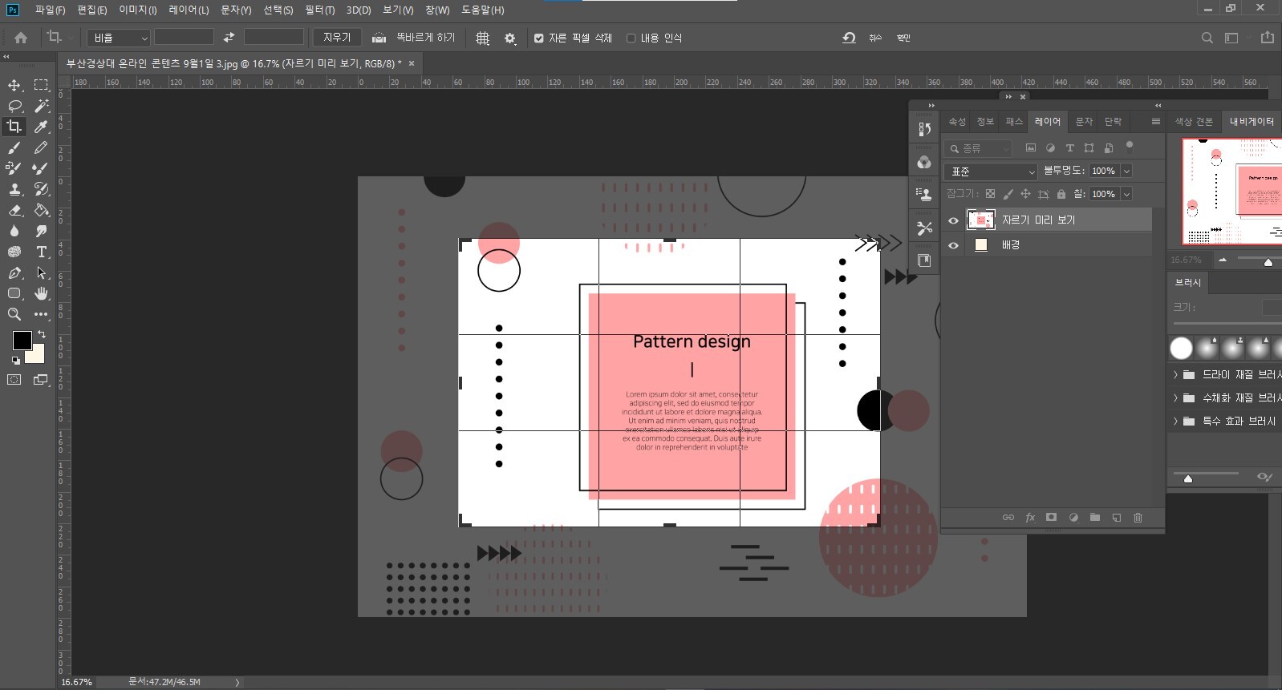Screen dimensions: 1282x690
Task: Expand the 드라이 재질 브러시 folder
Action: click(x=1175, y=374)
